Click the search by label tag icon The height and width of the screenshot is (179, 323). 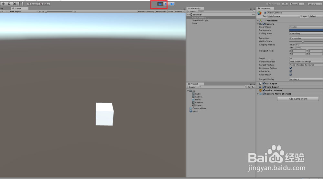(x=253, y=87)
